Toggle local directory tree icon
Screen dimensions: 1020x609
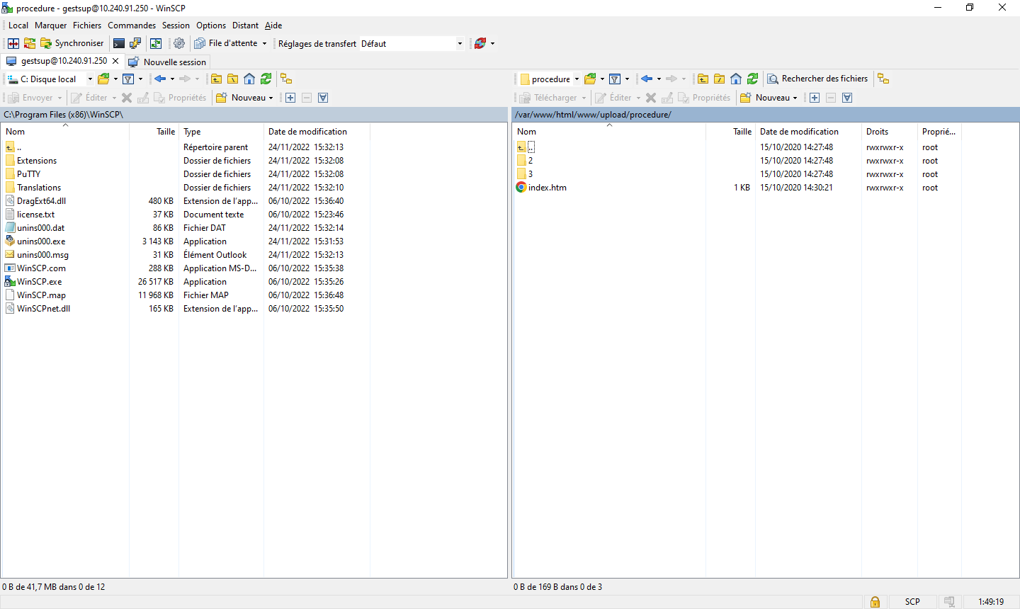point(286,79)
